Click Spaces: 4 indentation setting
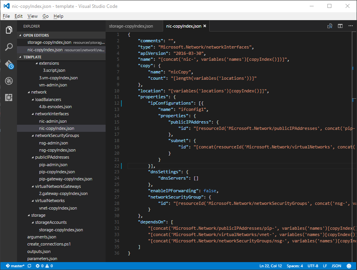 (295, 266)
